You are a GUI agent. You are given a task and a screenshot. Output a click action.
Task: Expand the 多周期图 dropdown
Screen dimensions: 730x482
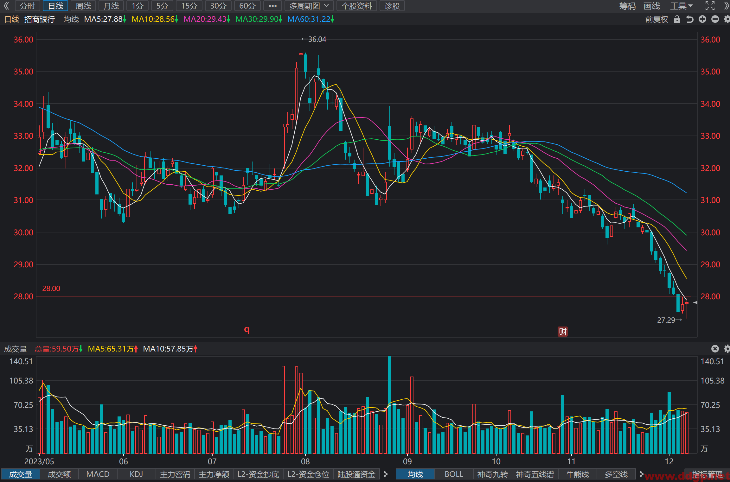[x=309, y=6]
